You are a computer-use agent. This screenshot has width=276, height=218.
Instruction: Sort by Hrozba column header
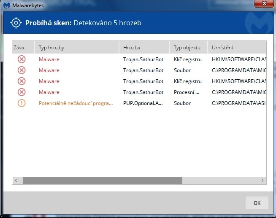[144, 47]
